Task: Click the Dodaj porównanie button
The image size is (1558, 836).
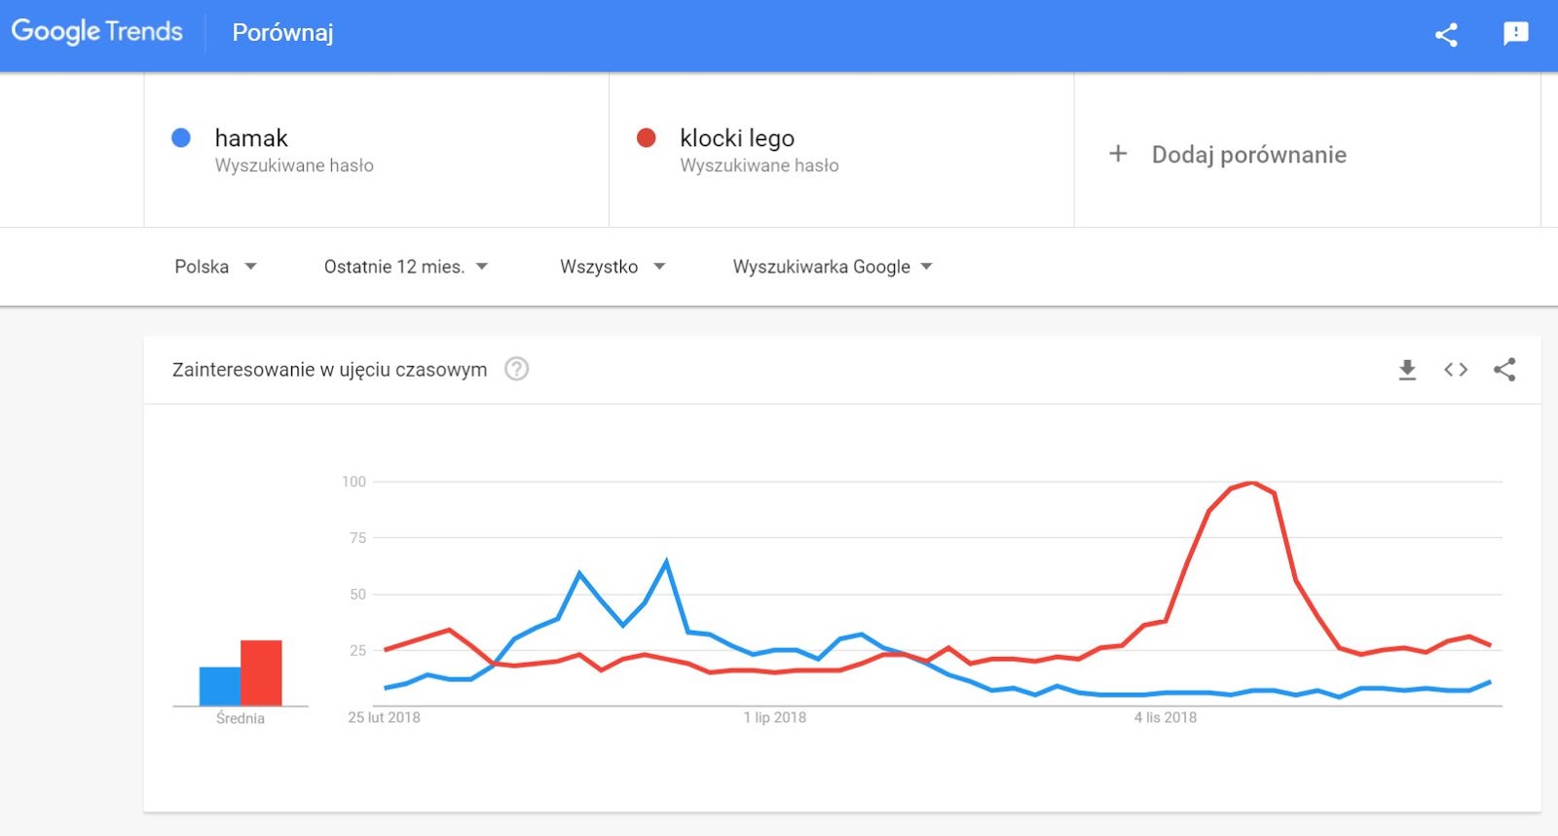Action: click(x=1248, y=155)
